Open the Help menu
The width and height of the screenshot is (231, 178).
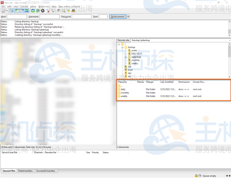tap(54, 7)
